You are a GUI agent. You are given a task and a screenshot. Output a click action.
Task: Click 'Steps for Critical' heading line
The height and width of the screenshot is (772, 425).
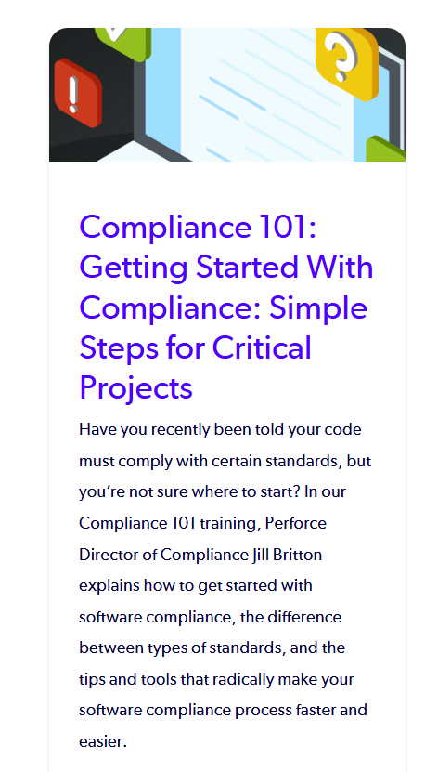coord(195,347)
